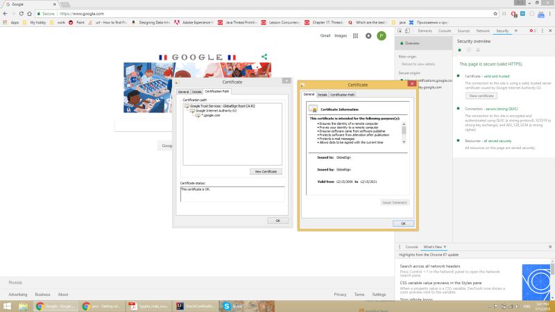Open the java bookmark folder
555x312 pixels.
point(399,22)
